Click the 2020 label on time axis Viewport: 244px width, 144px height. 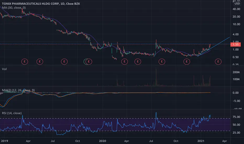103,141
